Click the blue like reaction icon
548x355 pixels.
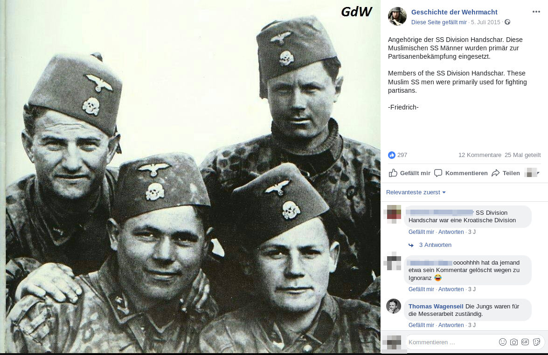pos(391,155)
